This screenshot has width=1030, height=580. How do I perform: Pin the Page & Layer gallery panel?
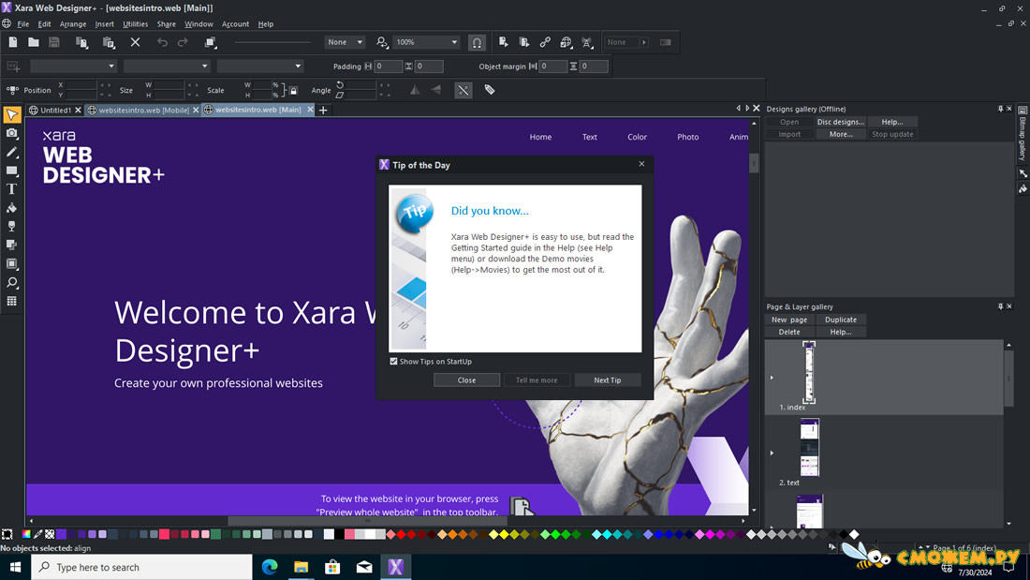(1000, 306)
